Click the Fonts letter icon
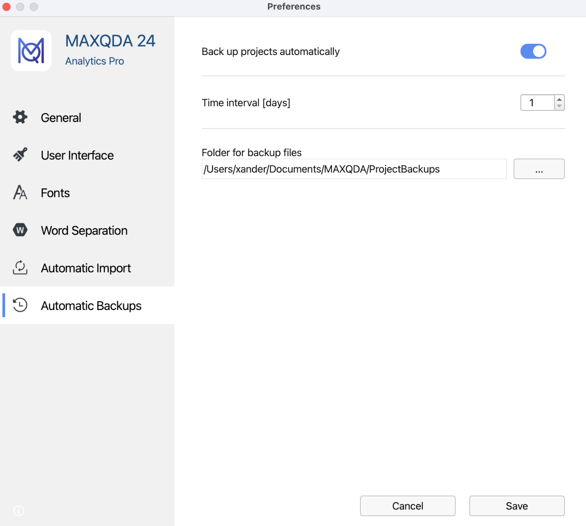 tap(20, 193)
